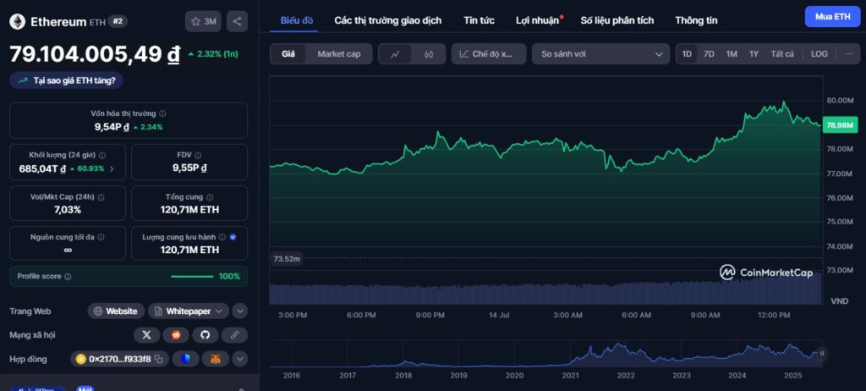Click the contract address 0x2170...f933f8
Viewport: 866px width, 391px height.
point(119,359)
